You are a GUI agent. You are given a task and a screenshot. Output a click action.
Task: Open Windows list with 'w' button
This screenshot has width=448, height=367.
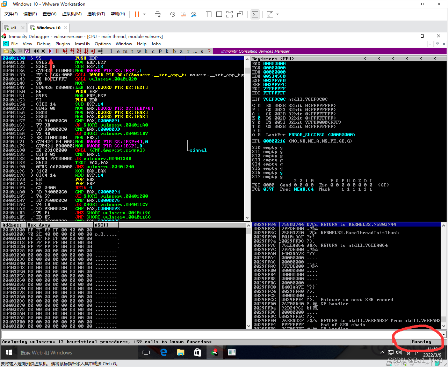click(x=139, y=51)
